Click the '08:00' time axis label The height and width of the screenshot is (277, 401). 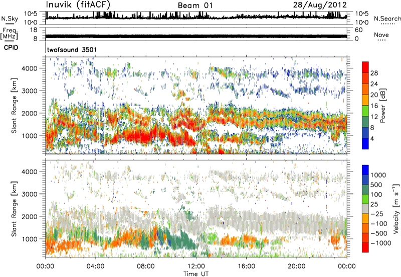[146, 266]
